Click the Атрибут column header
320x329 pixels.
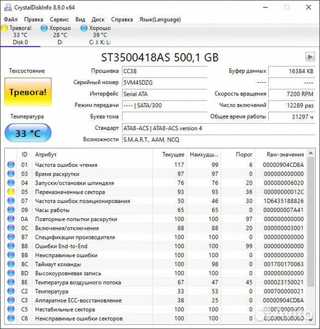(x=92, y=155)
